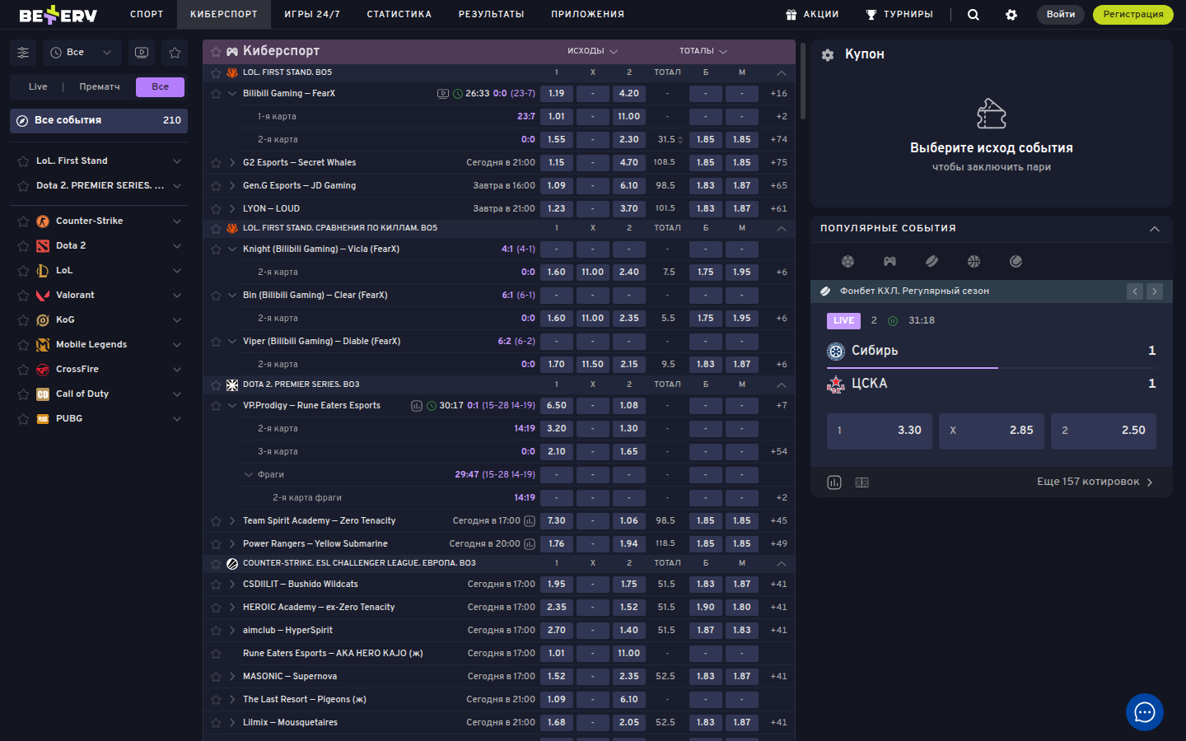Open Статистика menu item
Screen dimensions: 1186x741
399,15
